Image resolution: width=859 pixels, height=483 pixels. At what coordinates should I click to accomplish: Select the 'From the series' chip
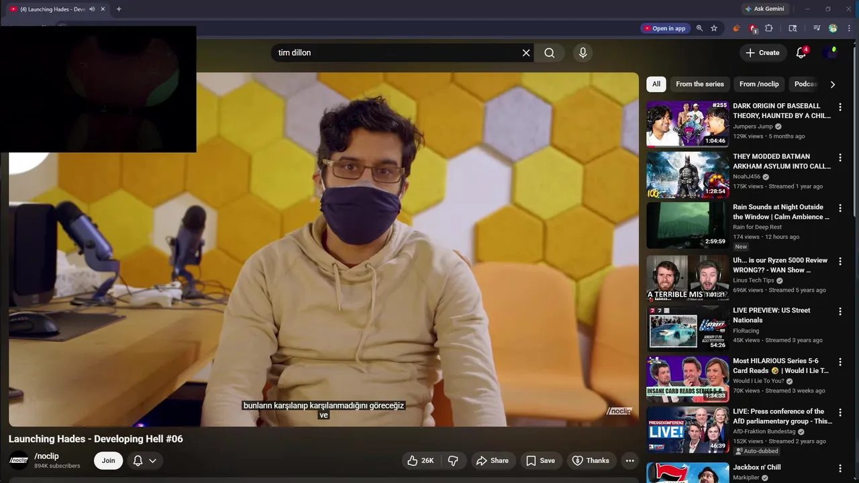coord(699,84)
